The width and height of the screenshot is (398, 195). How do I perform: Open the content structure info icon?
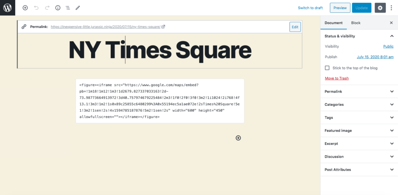(58, 8)
